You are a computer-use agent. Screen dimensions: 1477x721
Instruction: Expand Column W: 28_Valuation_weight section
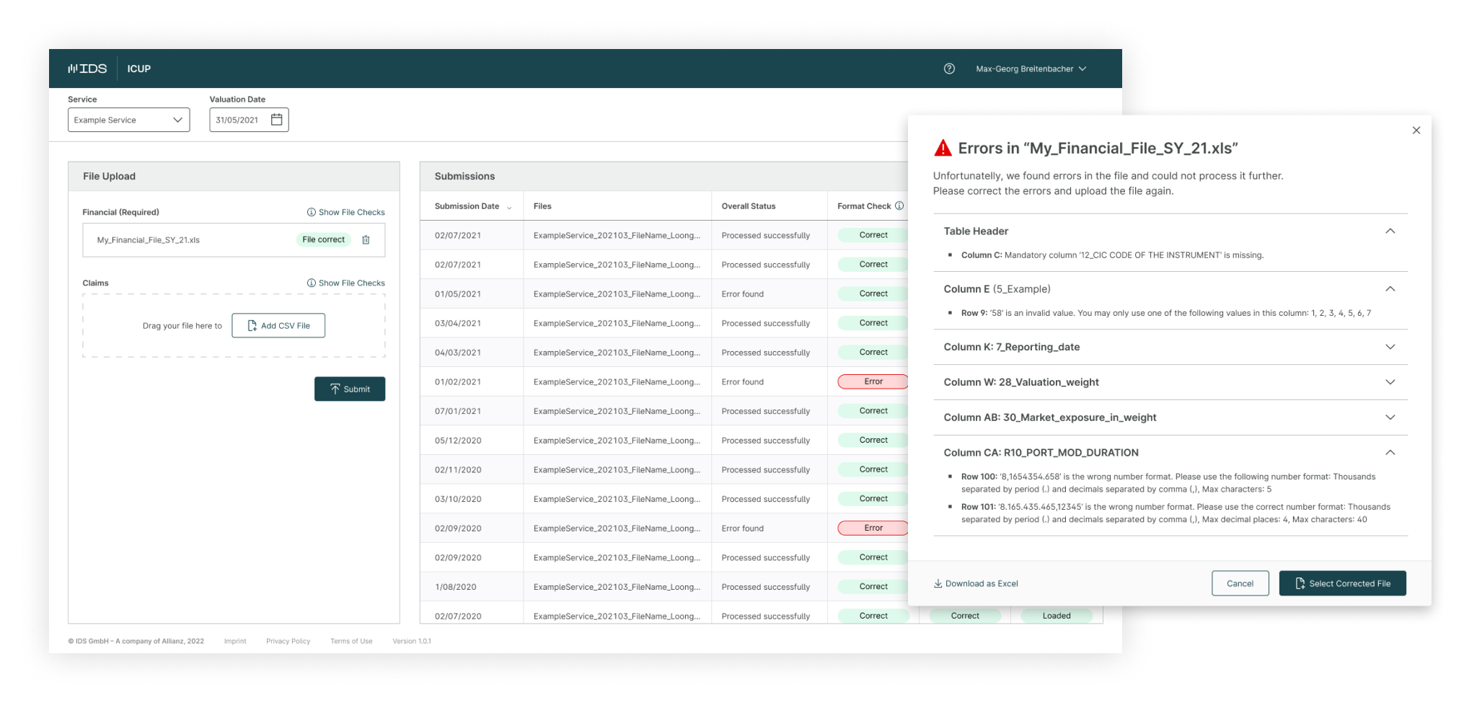[x=1390, y=382]
